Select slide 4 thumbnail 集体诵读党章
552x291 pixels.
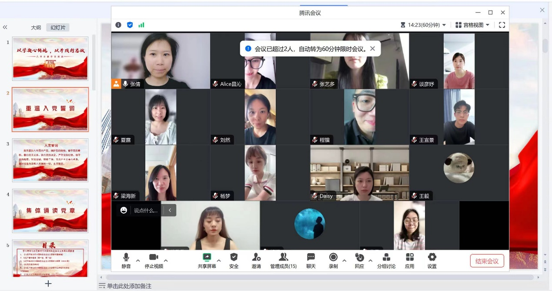[x=50, y=211]
